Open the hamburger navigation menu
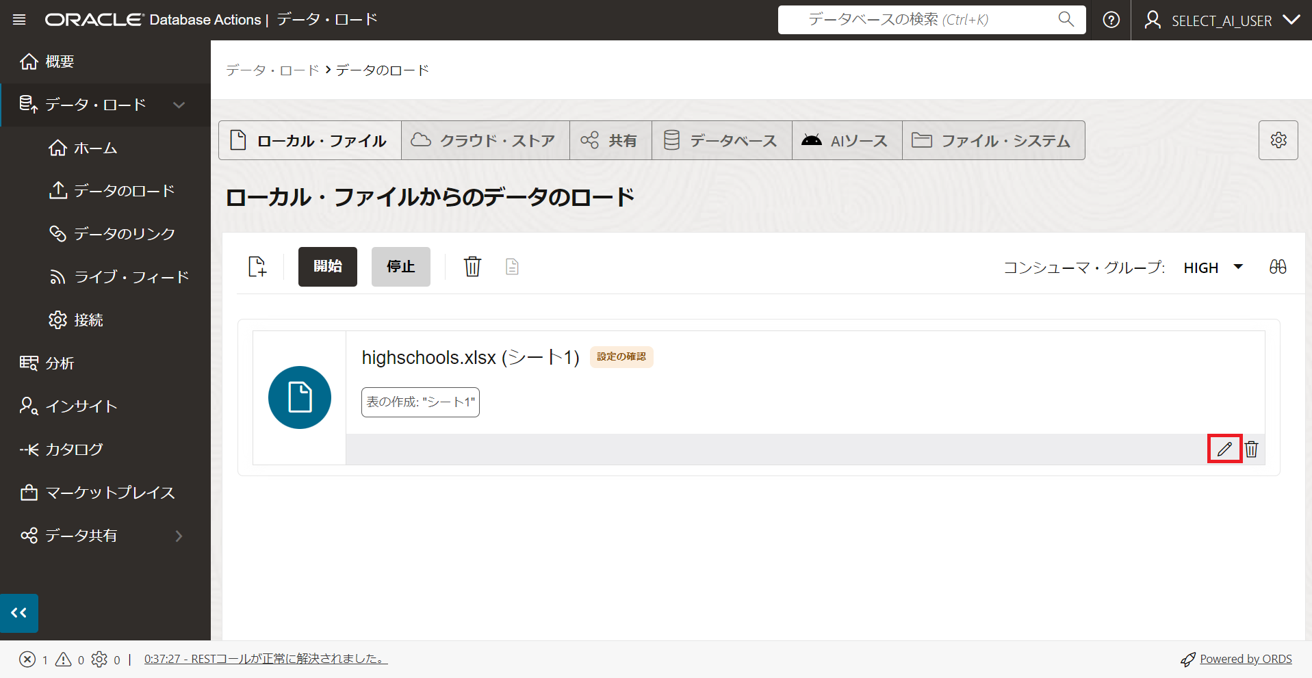 19,20
